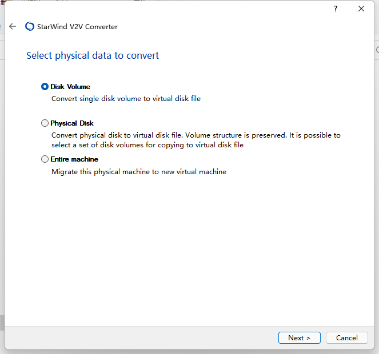Pick the Entire machine radio button
The width and height of the screenshot is (379, 354).
[x=45, y=159]
